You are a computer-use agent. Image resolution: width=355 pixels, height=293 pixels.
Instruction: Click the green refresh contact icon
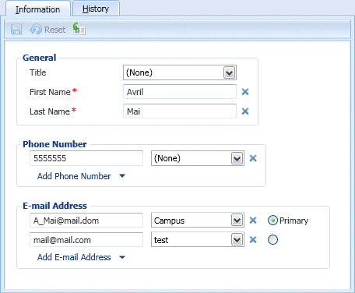(x=79, y=29)
